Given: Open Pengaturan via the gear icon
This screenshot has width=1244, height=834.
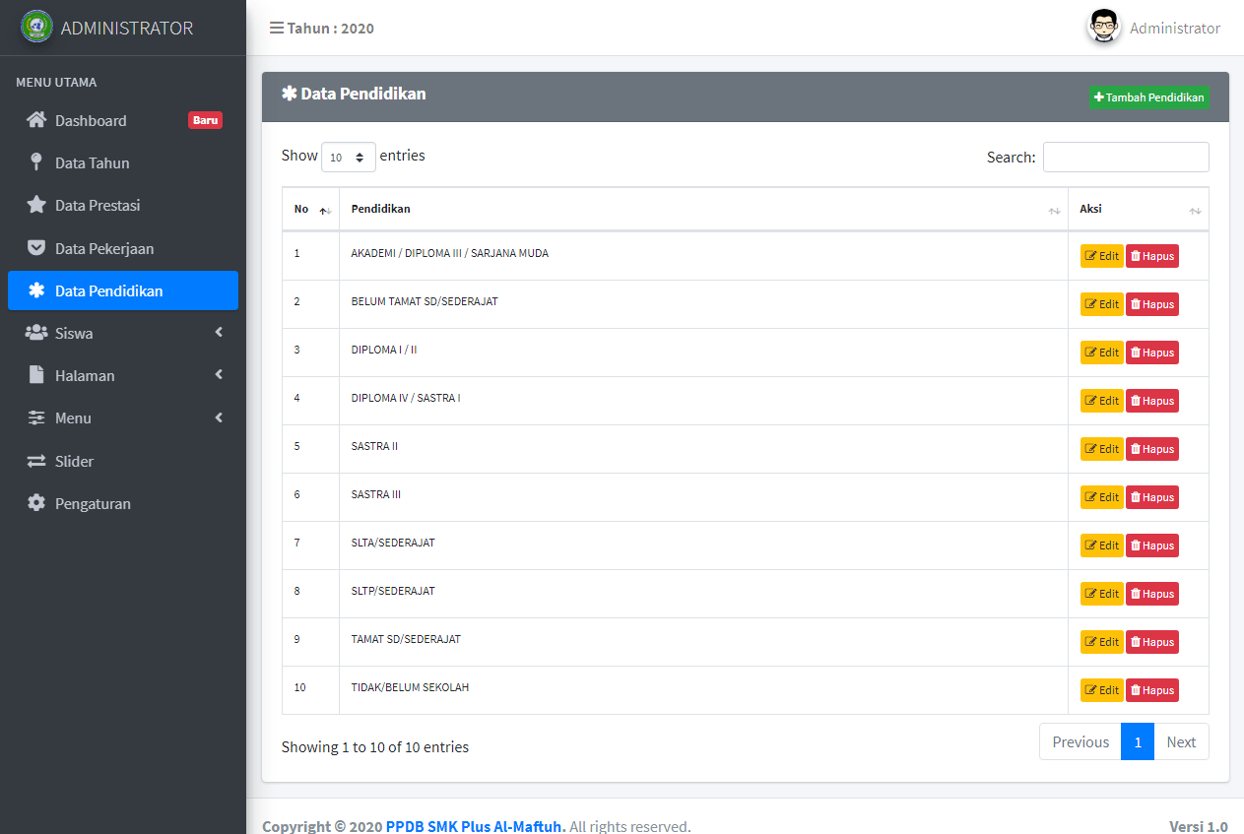Looking at the screenshot, I should click(x=34, y=503).
